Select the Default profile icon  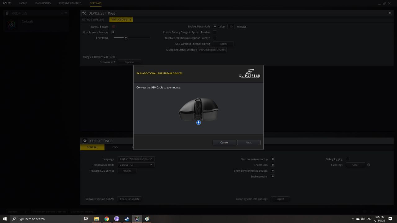11,24
